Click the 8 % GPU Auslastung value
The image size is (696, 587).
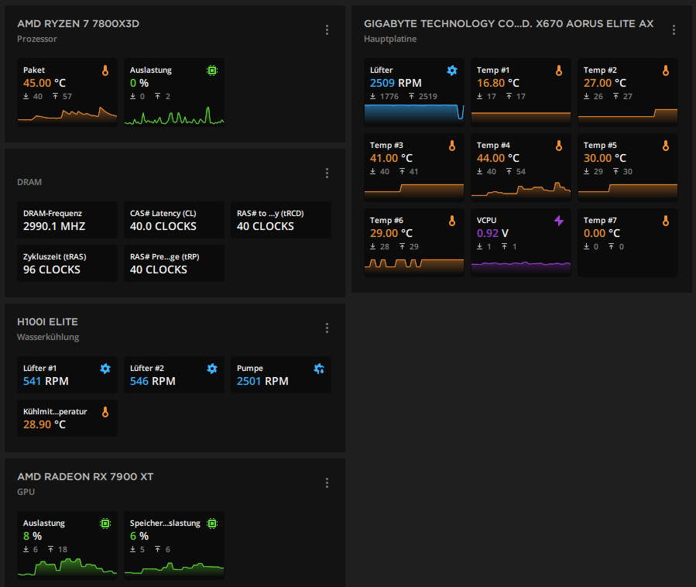coord(33,536)
